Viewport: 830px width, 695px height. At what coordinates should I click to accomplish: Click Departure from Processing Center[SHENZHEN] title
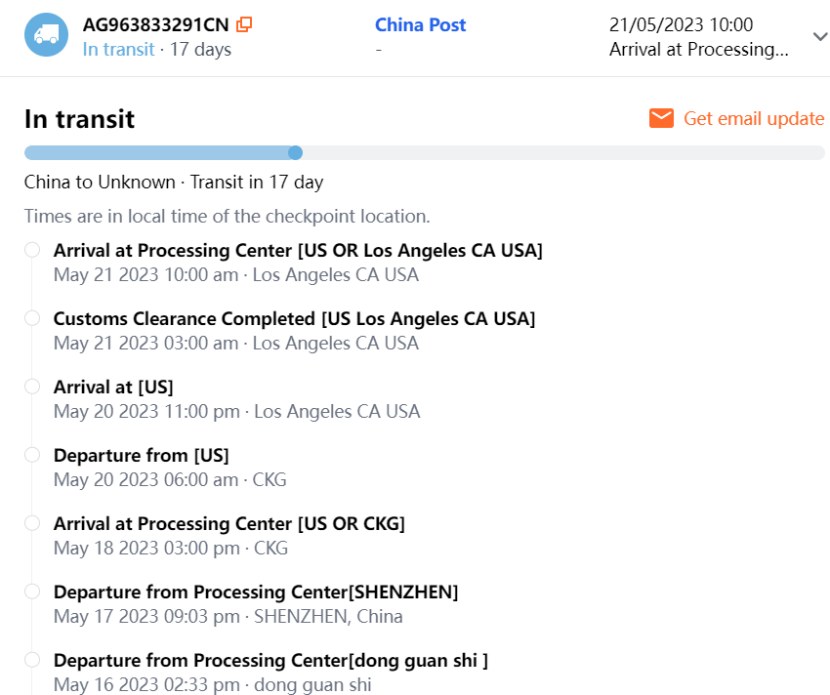coord(256,592)
